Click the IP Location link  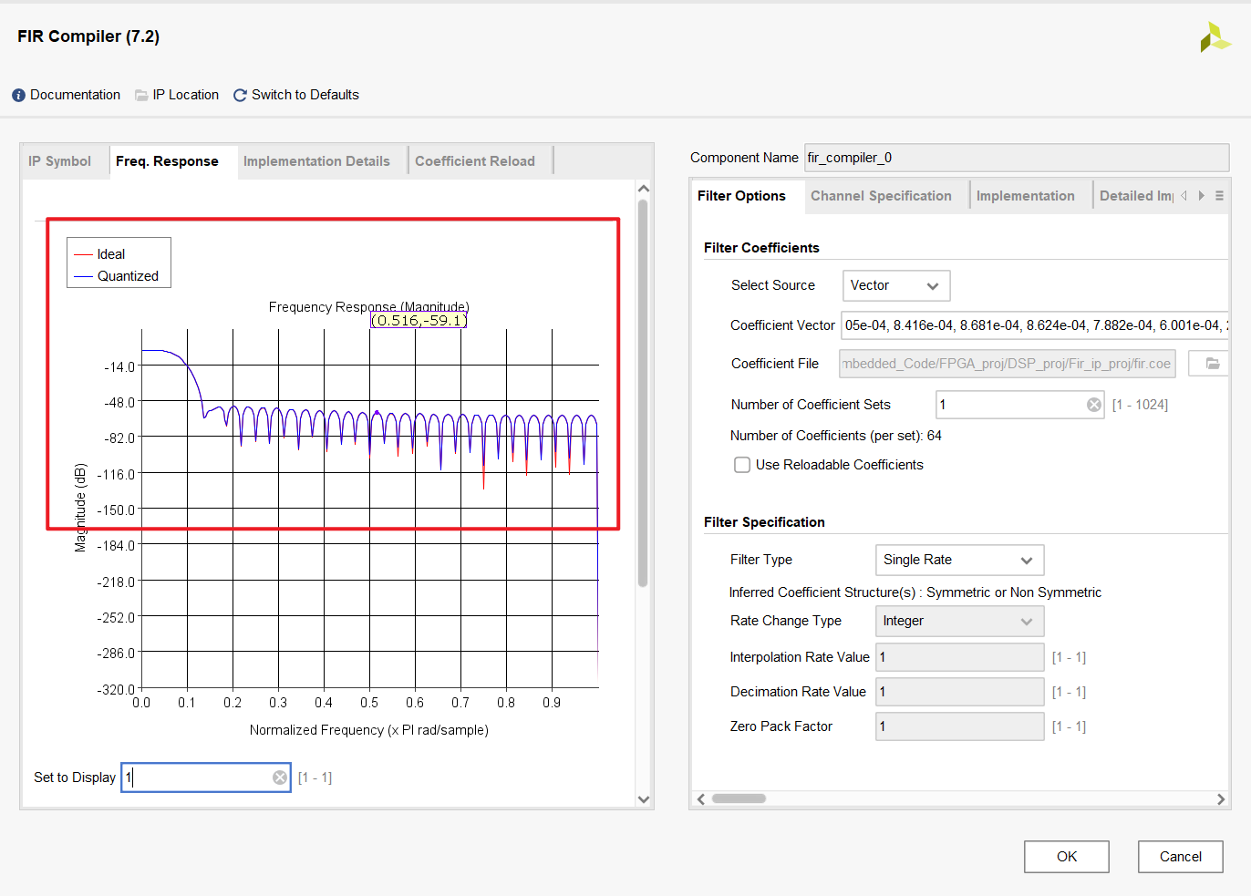186,95
